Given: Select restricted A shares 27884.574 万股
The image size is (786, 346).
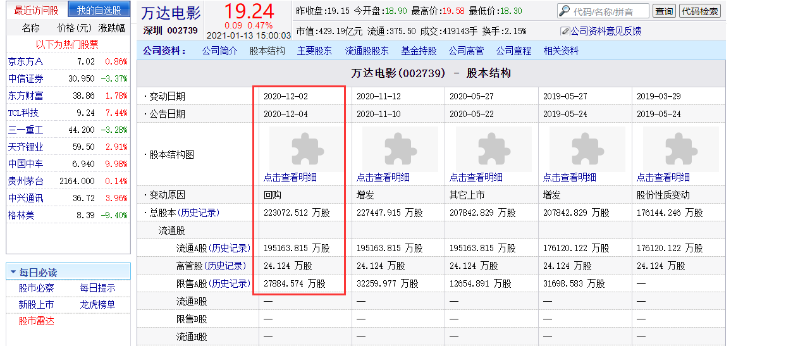Looking at the screenshot, I should click(x=295, y=284).
